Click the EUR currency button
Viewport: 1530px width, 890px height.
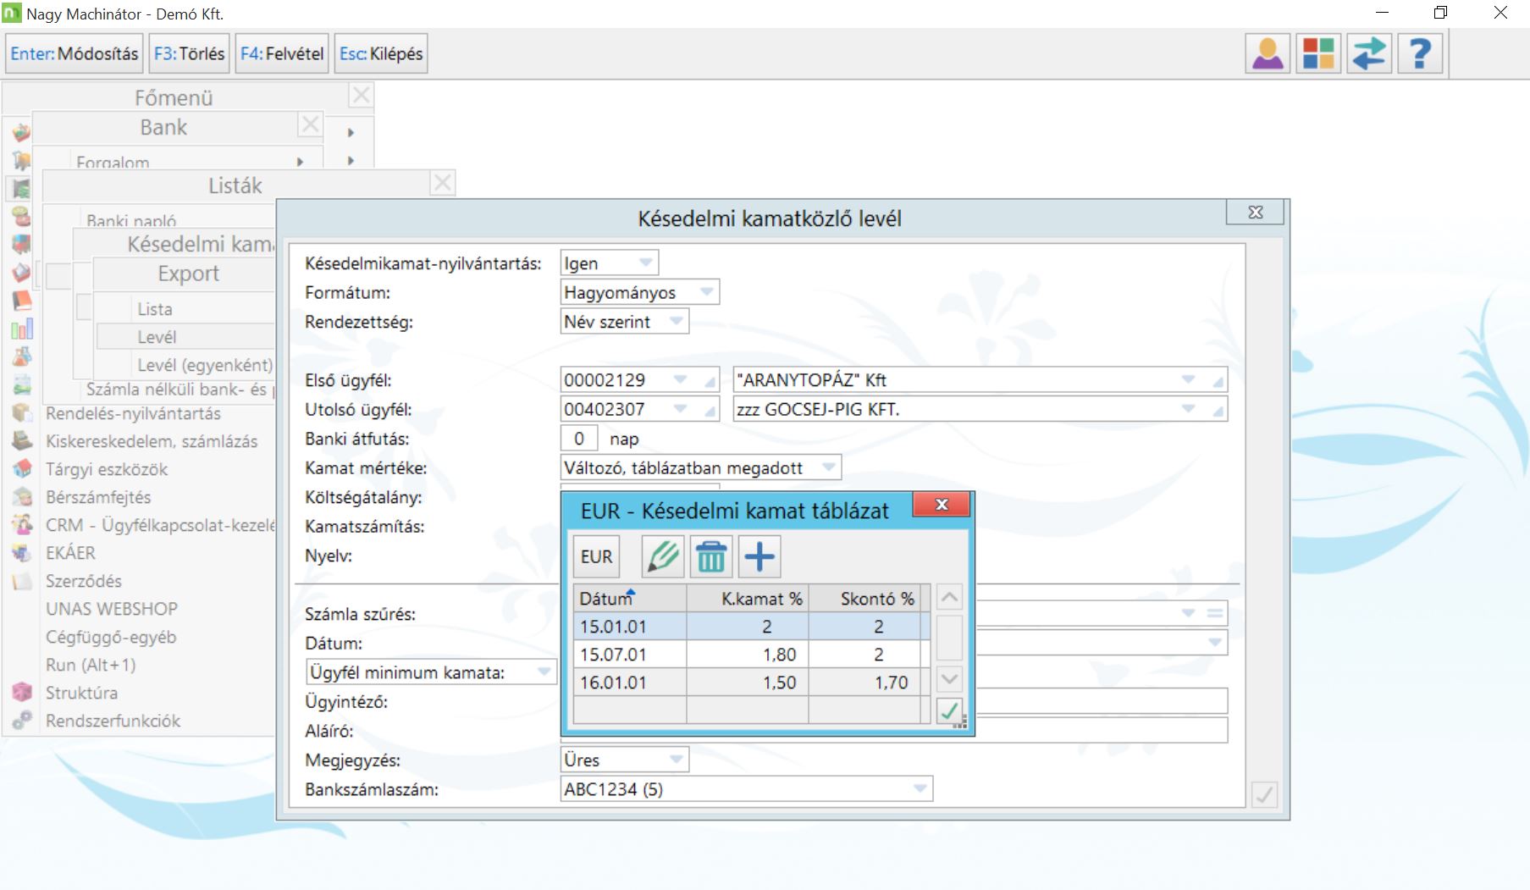(x=596, y=557)
